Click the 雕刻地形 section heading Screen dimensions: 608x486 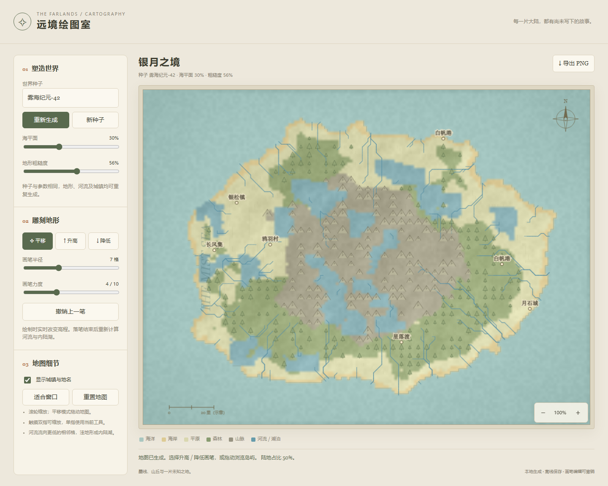click(46, 220)
